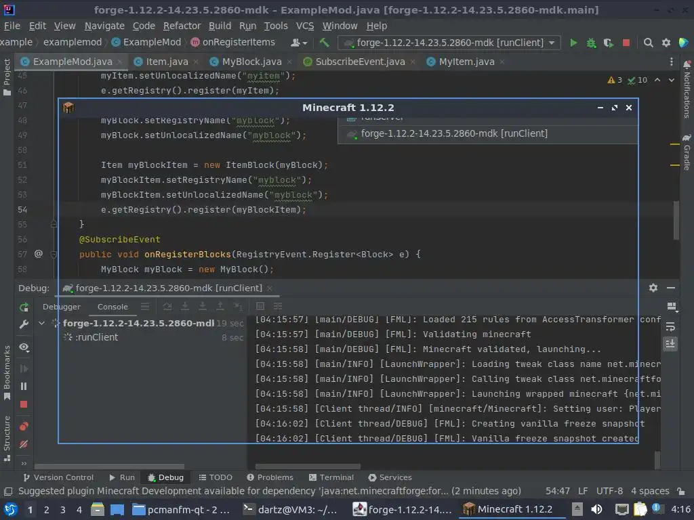Collapse the forge-1.12.2 build tree node

point(41,323)
